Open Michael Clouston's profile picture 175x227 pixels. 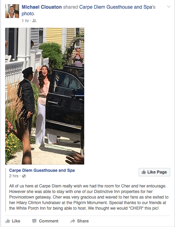(x=12, y=11)
